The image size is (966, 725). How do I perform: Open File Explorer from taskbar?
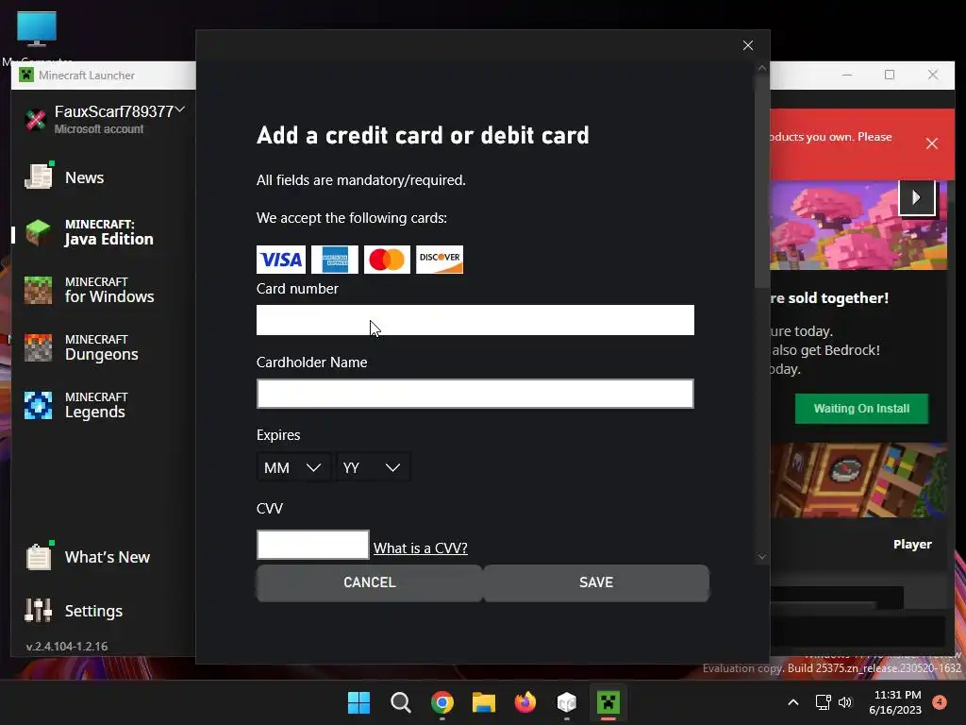(484, 702)
